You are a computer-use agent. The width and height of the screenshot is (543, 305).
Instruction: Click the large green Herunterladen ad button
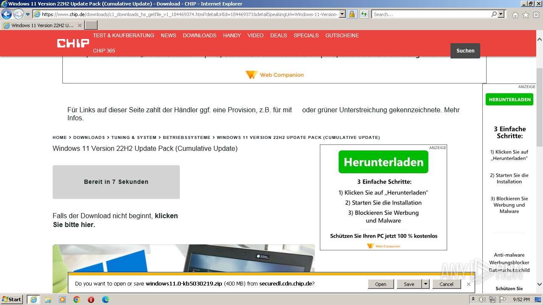click(x=383, y=162)
